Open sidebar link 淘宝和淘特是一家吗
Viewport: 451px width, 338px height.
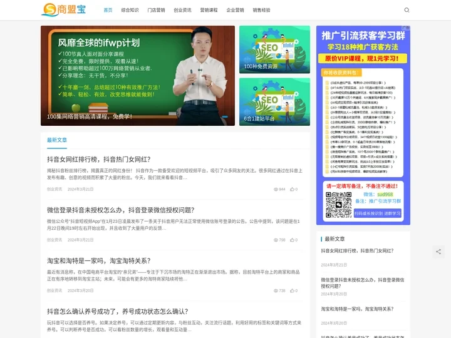click(x=357, y=309)
